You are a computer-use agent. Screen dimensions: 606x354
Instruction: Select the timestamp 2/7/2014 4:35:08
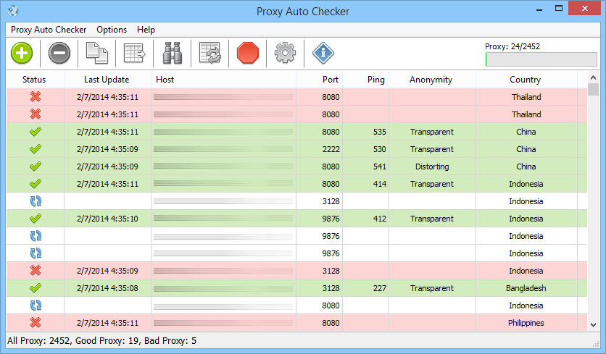tap(107, 288)
